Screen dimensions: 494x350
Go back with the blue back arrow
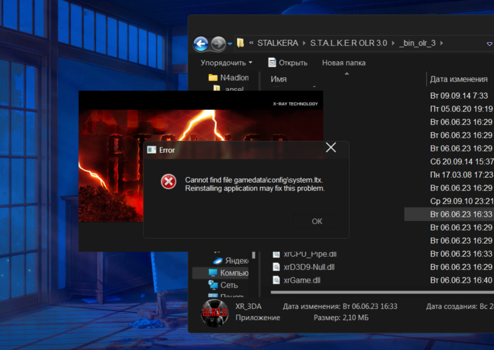point(201,44)
